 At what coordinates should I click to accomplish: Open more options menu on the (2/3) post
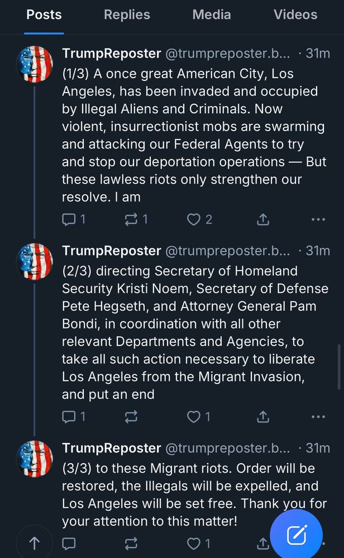click(318, 416)
